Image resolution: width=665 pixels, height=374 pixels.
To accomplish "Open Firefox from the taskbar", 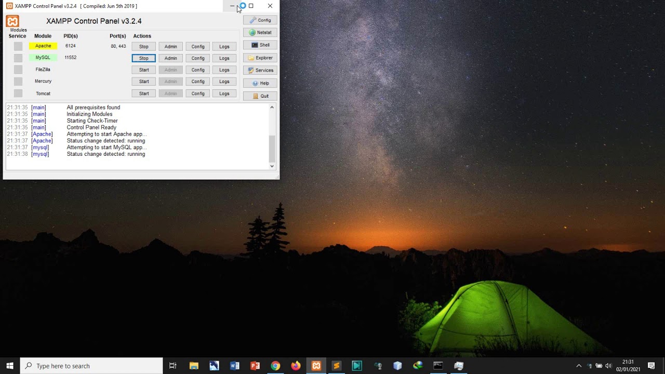I will pos(296,366).
